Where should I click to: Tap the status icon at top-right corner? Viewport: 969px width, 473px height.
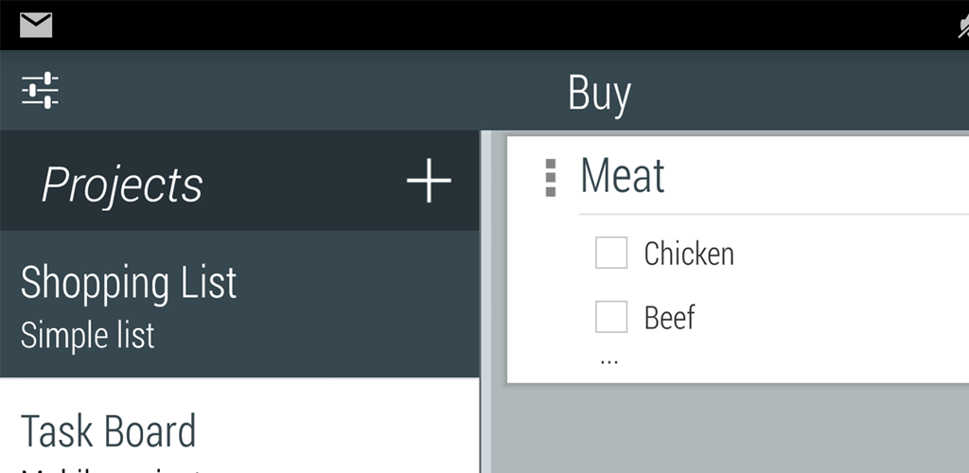click(961, 27)
